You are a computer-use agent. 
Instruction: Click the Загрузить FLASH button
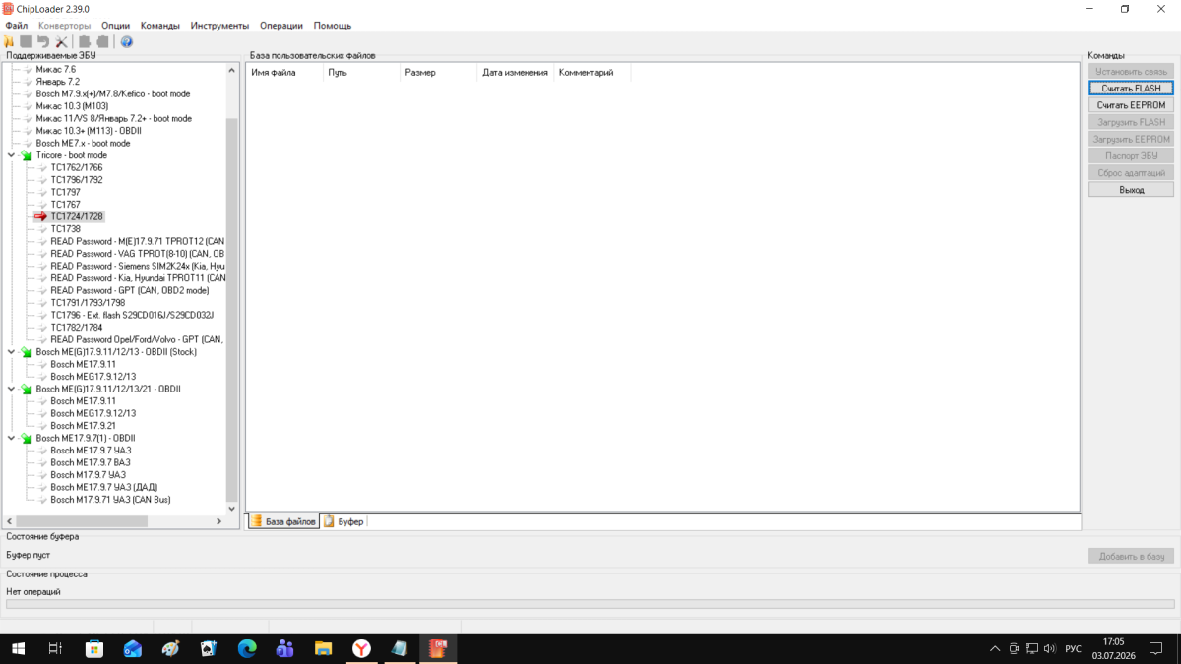pyautogui.click(x=1131, y=122)
